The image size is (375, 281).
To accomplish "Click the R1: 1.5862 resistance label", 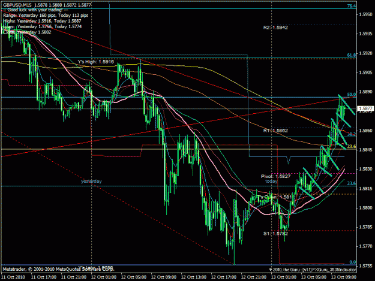I will (x=275, y=131).
